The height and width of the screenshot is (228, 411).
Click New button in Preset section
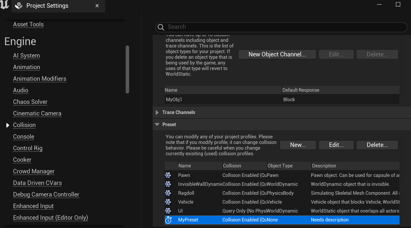tap(298, 145)
